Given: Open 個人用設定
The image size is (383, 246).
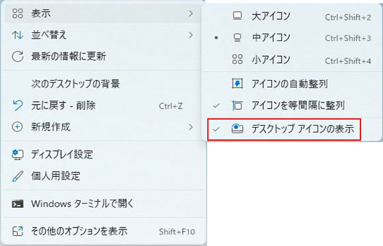Looking at the screenshot, I should pyautogui.click(x=103, y=176).
